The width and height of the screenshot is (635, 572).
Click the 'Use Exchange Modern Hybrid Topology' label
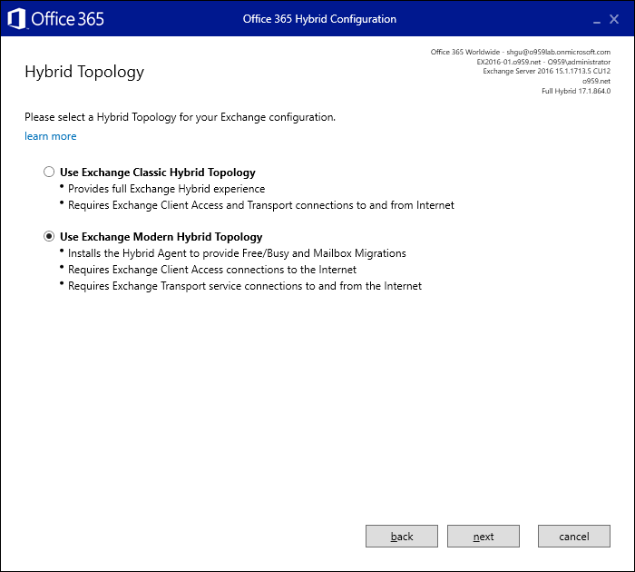[x=161, y=237]
